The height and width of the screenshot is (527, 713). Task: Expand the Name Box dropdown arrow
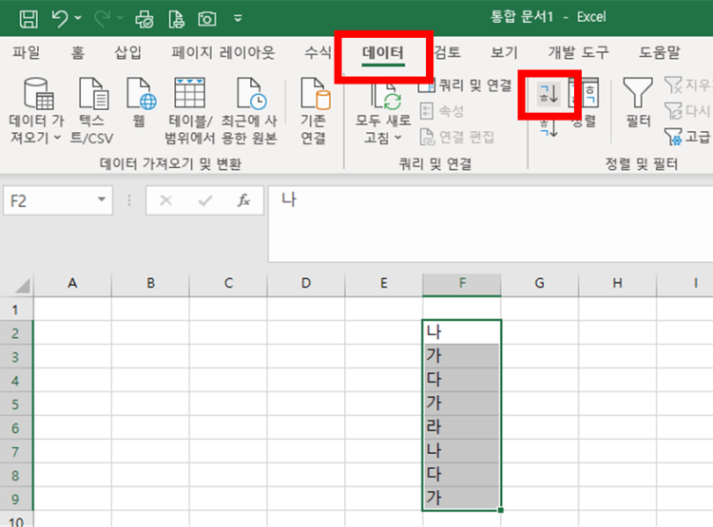(102, 200)
